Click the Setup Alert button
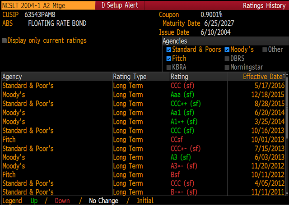289x205 pixels. [120, 5]
